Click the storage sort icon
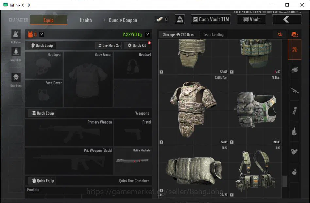Screen dimensions: 310x203 tap(280, 35)
